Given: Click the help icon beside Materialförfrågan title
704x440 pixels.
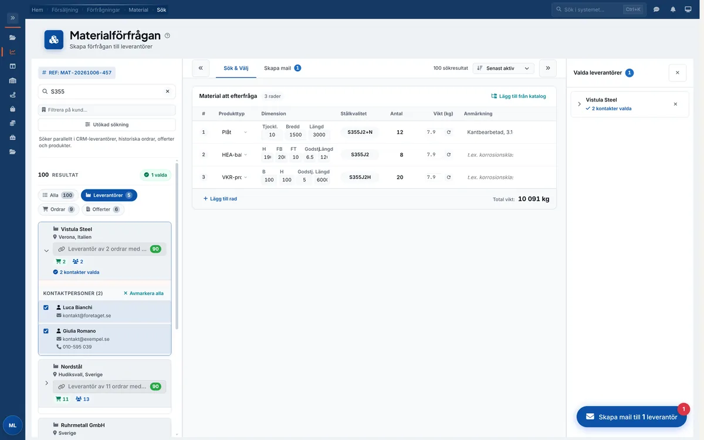Looking at the screenshot, I should [167, 36].
